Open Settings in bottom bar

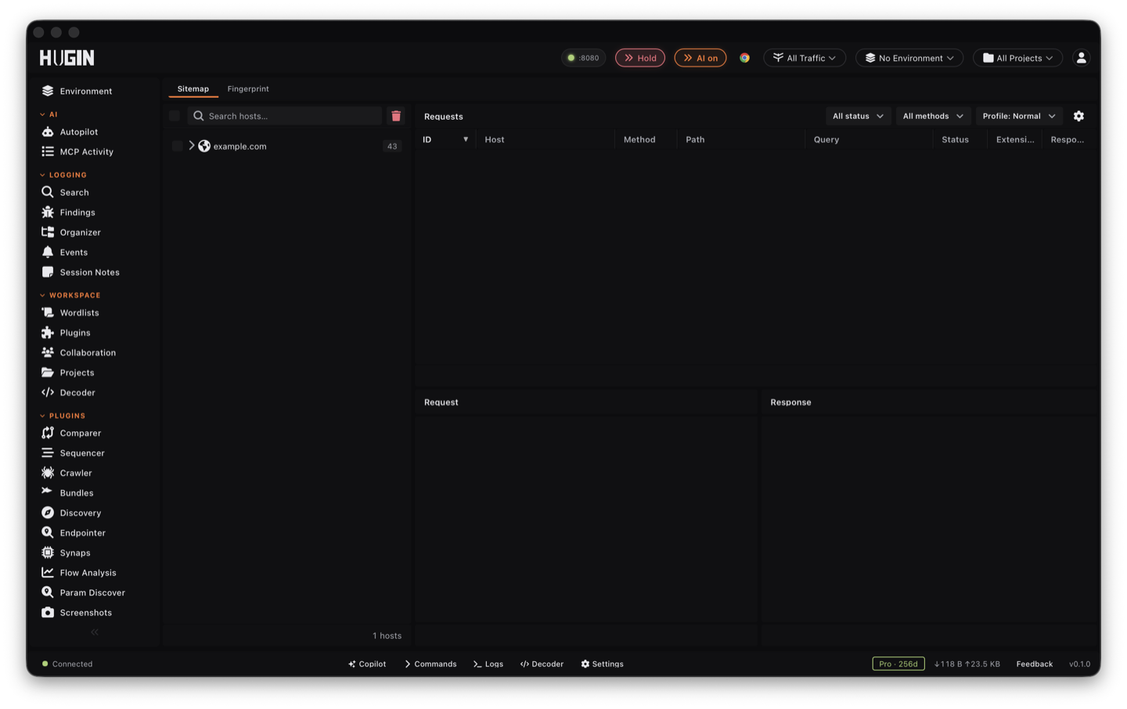tap(602, 664)
